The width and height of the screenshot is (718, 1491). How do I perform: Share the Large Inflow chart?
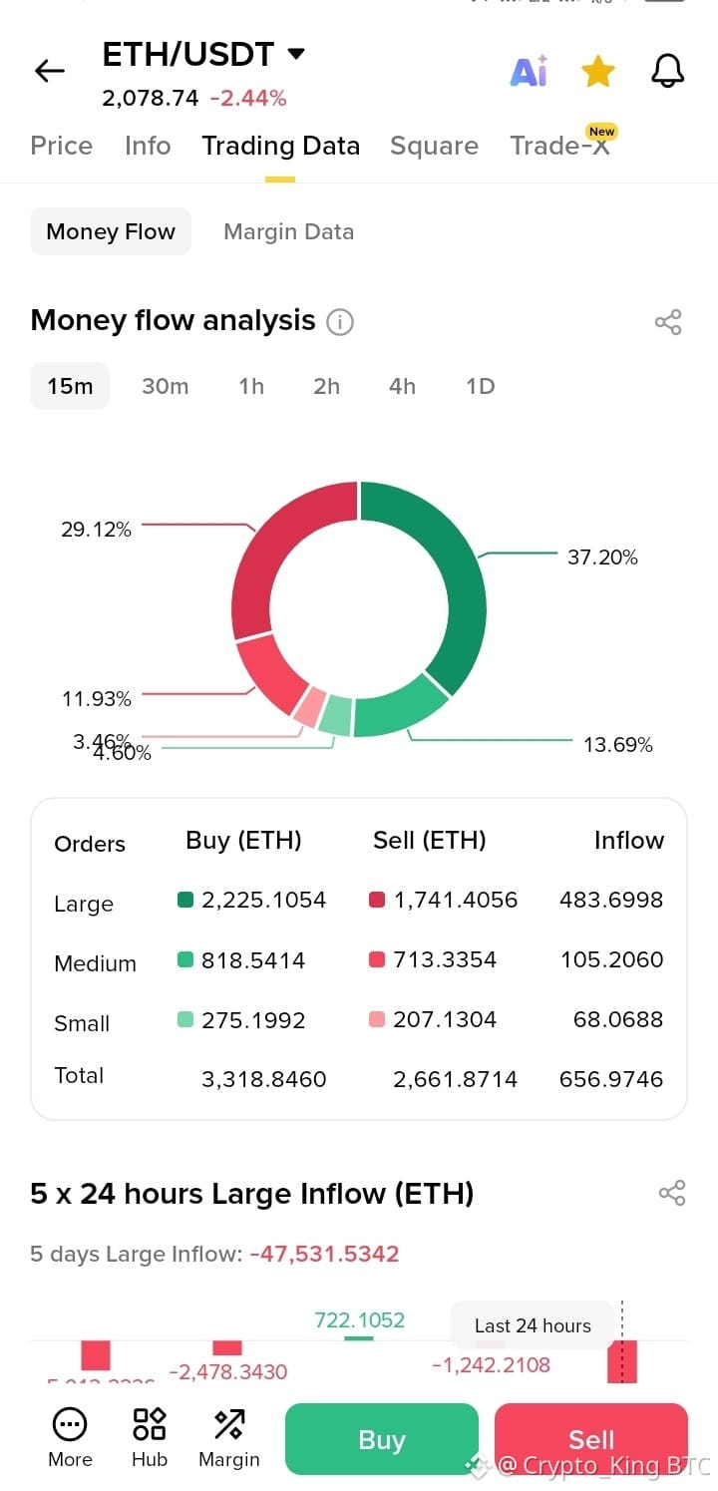point(672,1193)
